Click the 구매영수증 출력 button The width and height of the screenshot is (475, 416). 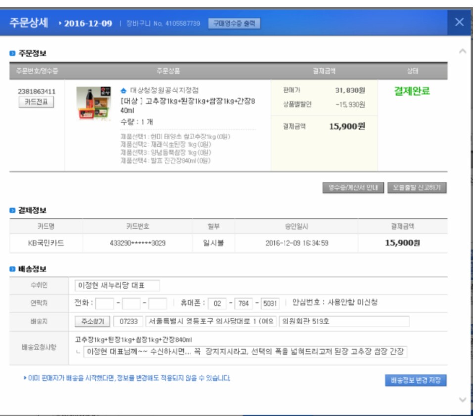pos(234,23)
